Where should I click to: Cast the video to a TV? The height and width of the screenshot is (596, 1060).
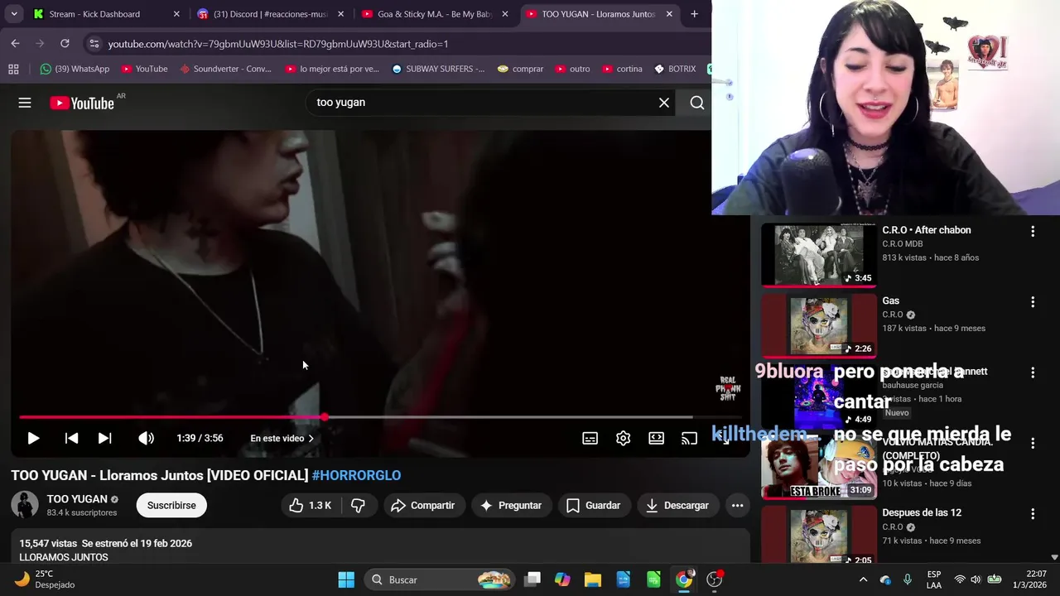689,438
